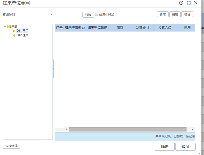Confirm with the 确定 button

point(164,147)
